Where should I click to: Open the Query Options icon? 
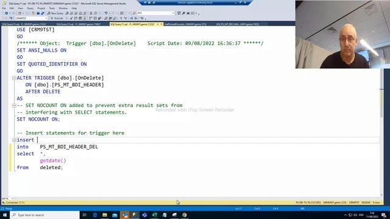point(80,18)
